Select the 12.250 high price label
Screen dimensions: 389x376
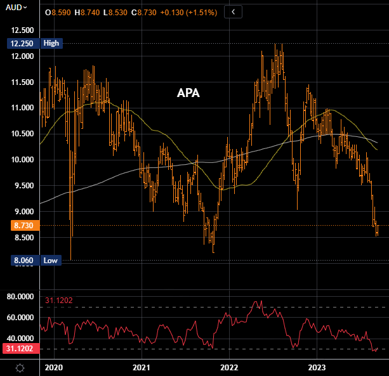(20, 43)
